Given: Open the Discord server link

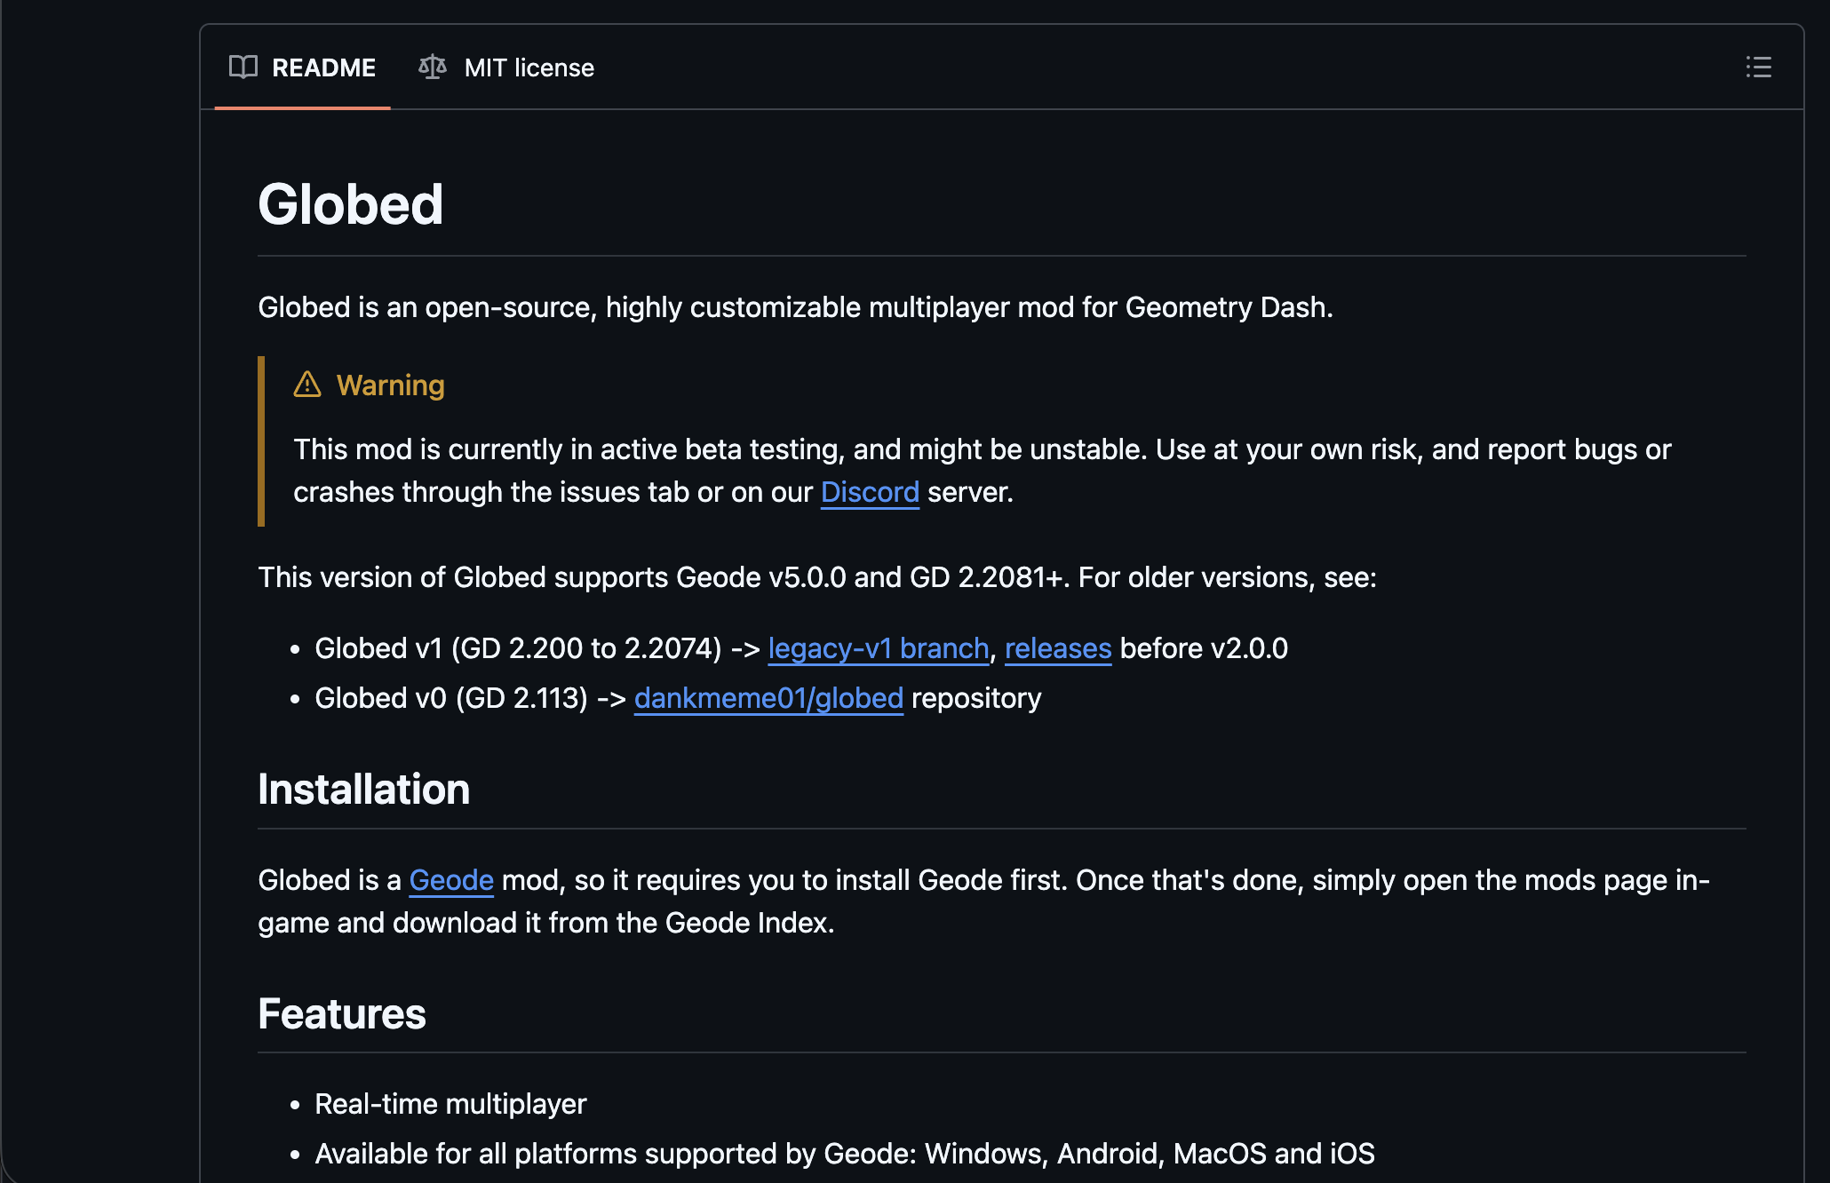Looking at the screenshot, I should (869, 492).
